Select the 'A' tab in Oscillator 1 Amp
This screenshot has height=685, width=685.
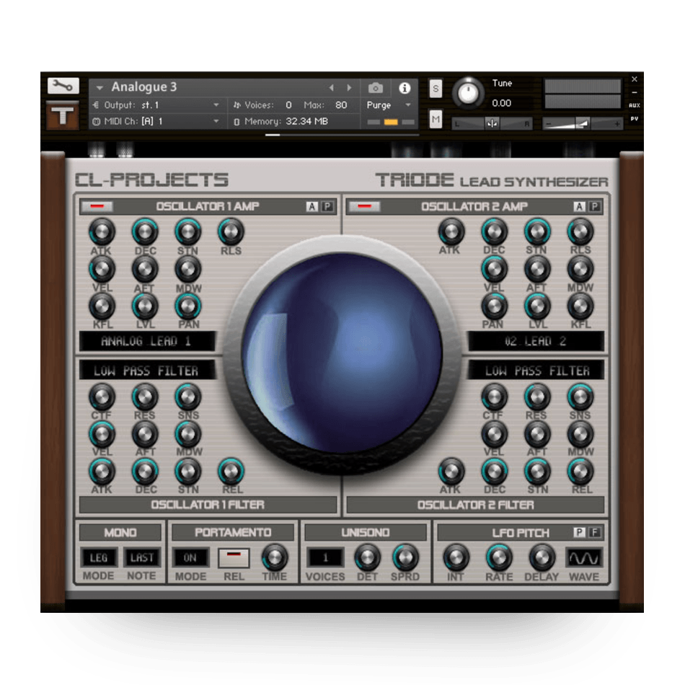coord(311,207)
